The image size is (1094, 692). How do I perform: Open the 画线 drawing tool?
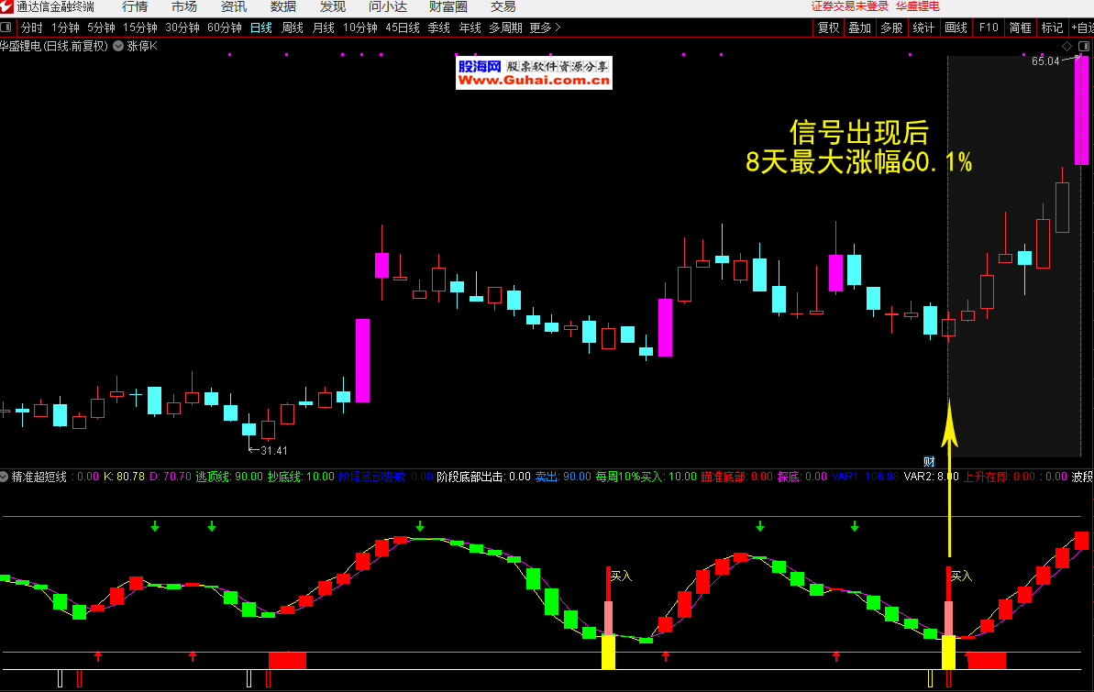point(956,27)
